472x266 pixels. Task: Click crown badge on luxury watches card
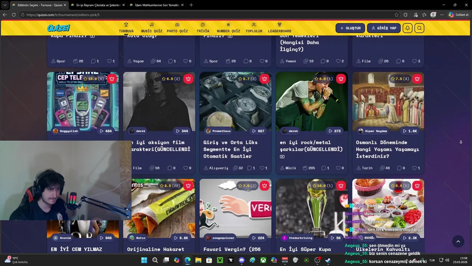pyautogui.click(x=264, y=79)
